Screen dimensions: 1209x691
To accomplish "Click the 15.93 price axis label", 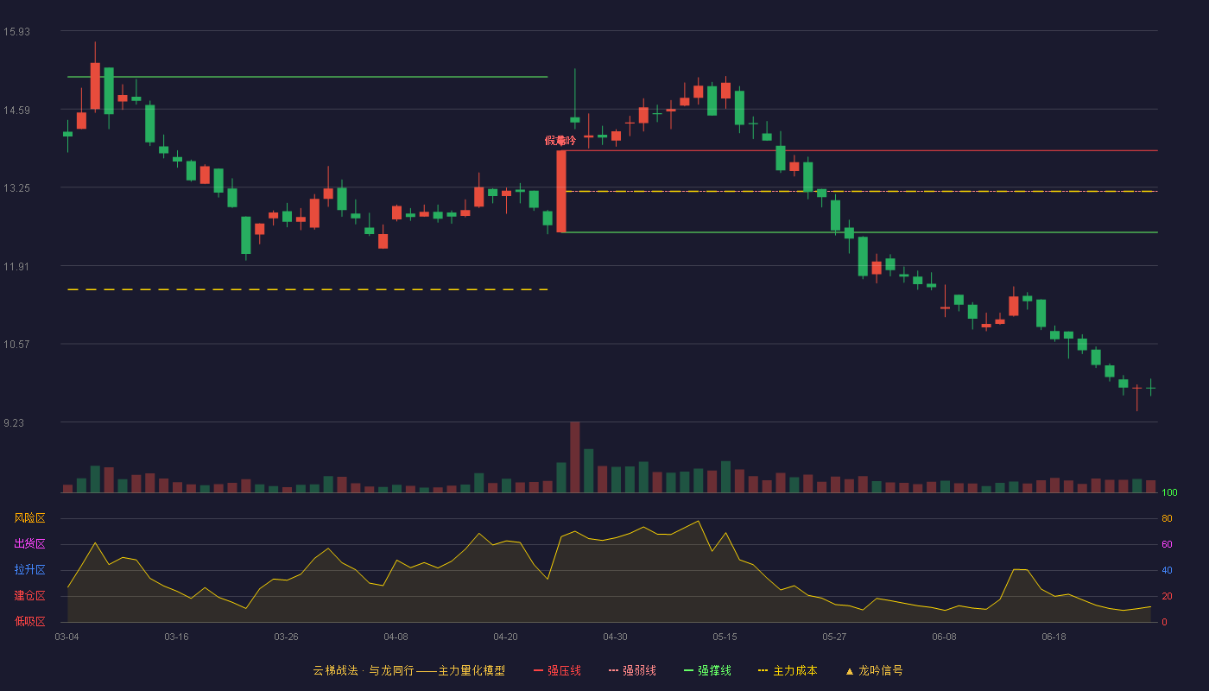I will click(16, 32).
